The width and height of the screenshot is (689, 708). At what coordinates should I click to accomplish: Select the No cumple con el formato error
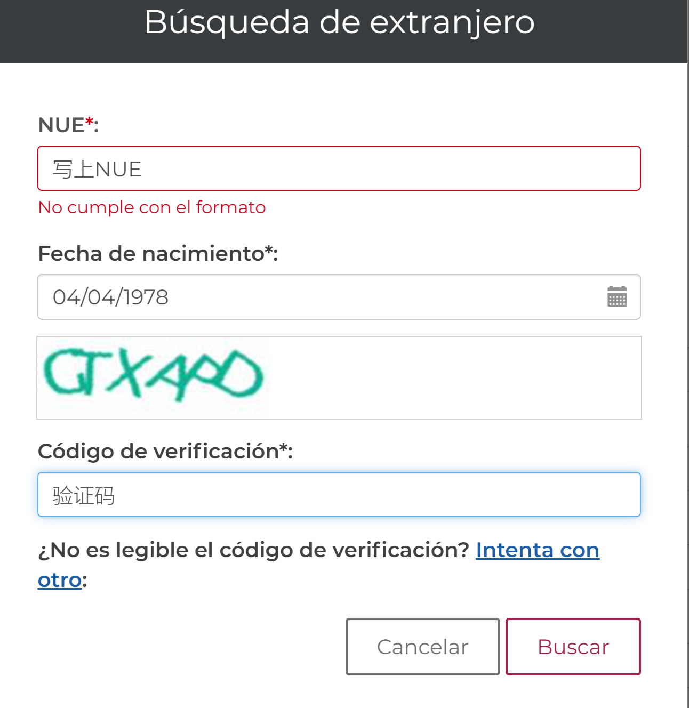tap(152, 207)
